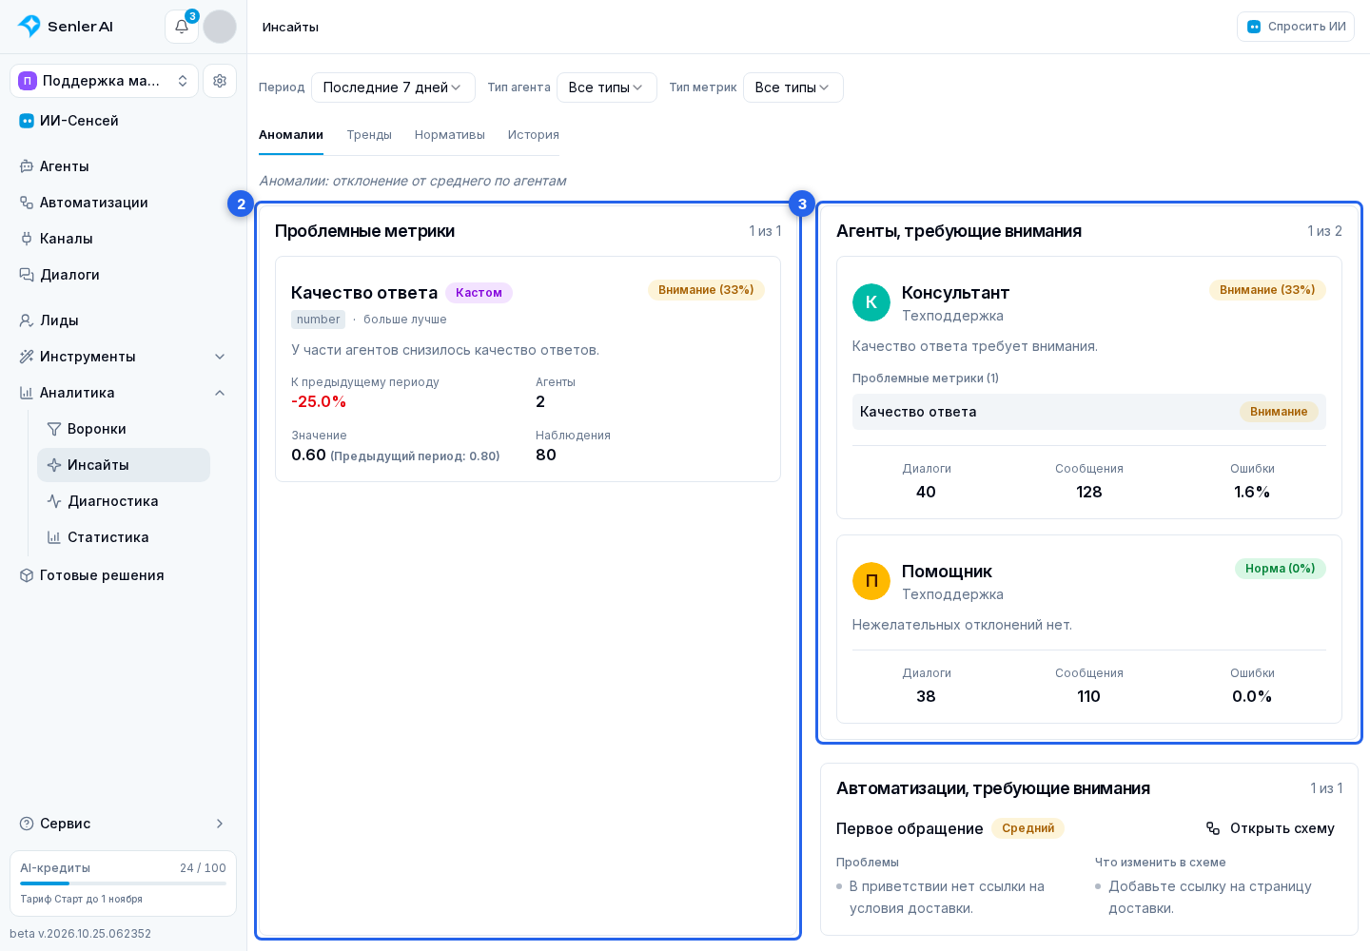1370x951 pixels.
Task: Open Готовые решения
Action: pos(124,575)
